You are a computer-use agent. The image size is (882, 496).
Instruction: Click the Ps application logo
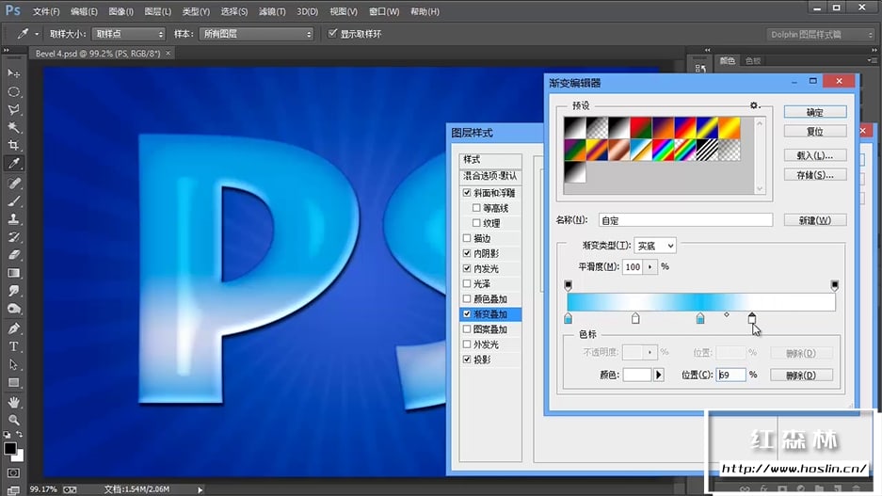(x=13, y=10)
